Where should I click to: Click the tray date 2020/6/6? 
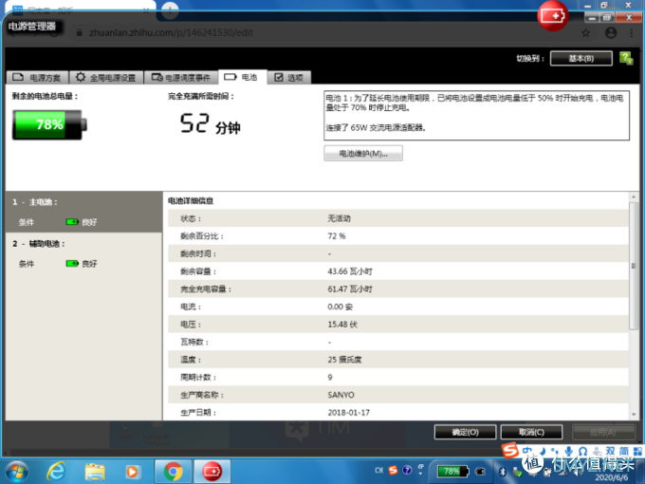pyautogui.click(x=611, y=477)
